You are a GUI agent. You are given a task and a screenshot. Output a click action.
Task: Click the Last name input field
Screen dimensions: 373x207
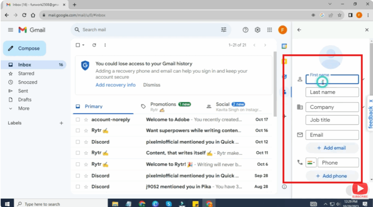point(332,92)
